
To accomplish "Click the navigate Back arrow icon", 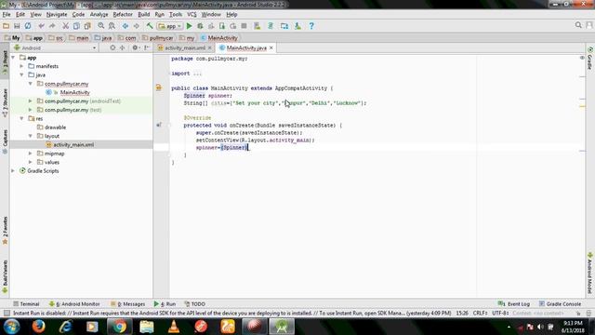I will pos(126,26).
